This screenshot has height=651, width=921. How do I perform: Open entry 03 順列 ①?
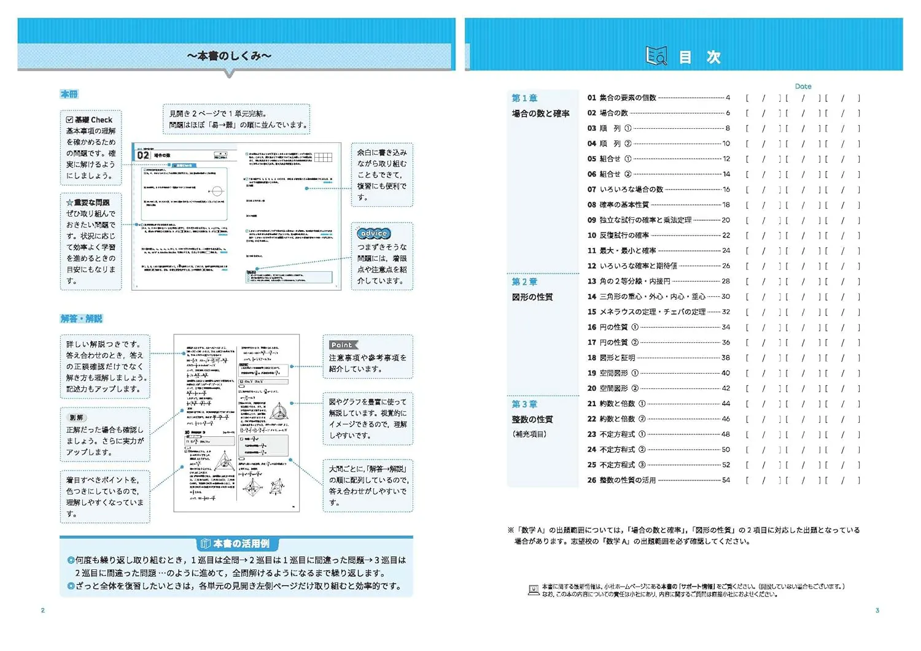pos(658,128)
